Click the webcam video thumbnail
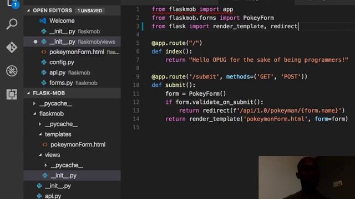Viewport: 355px width, 199px height. pos(307,177)
